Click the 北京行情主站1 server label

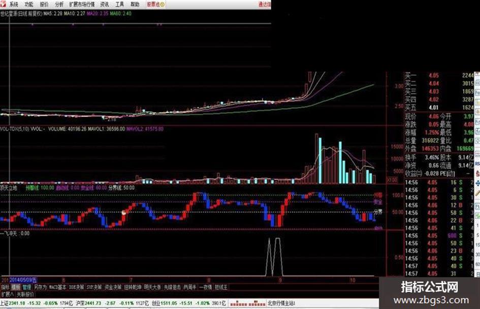click(281, 303)
